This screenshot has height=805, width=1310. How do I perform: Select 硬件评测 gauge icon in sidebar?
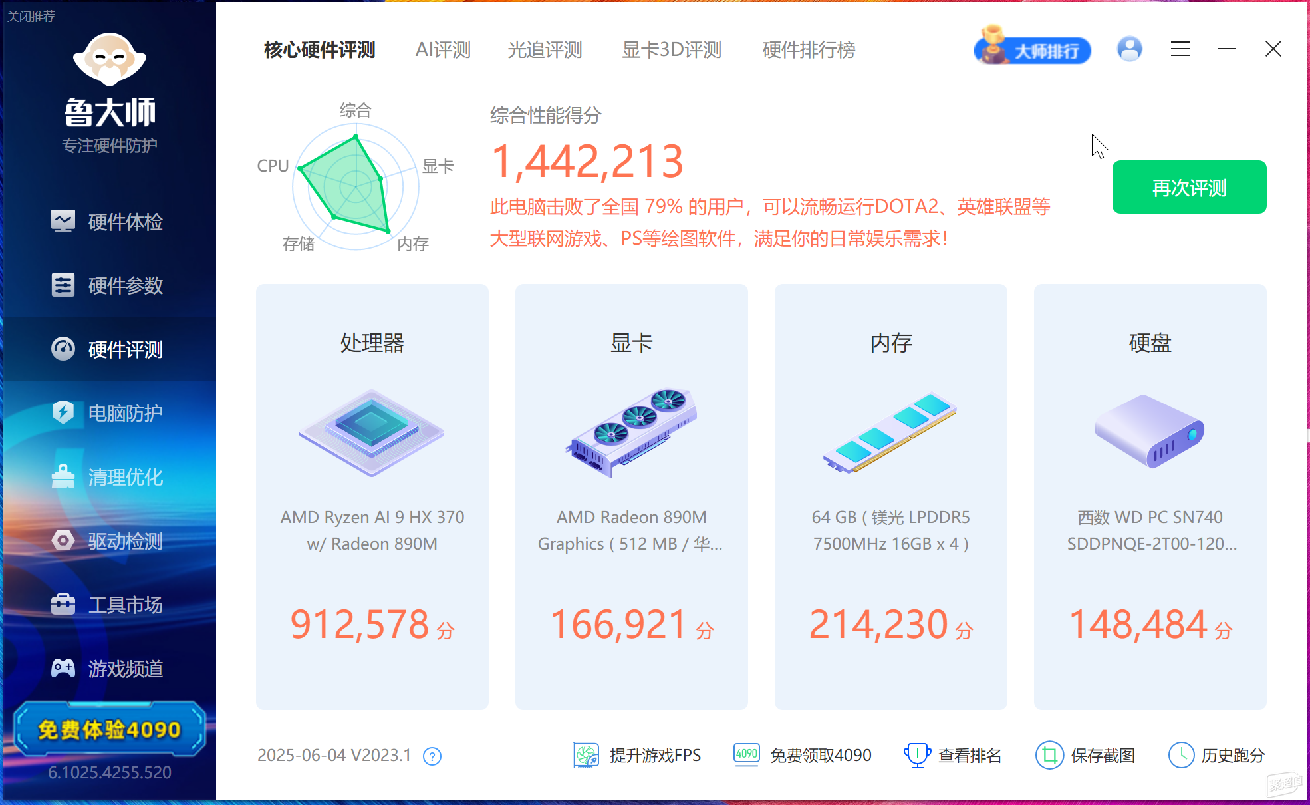click(63, 349)
